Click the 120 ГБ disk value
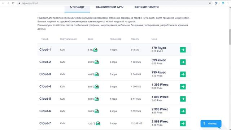Screen dimensions: 231x130 tap(92, 123)
